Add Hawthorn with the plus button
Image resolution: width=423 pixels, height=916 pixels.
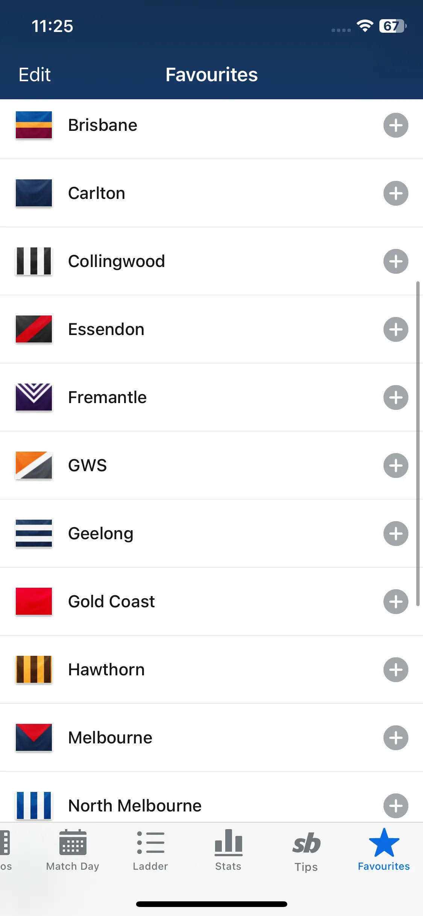click(396, 670)
